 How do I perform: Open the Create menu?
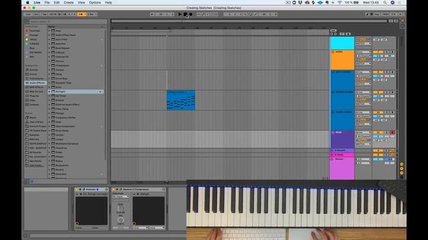pos(68,3)
